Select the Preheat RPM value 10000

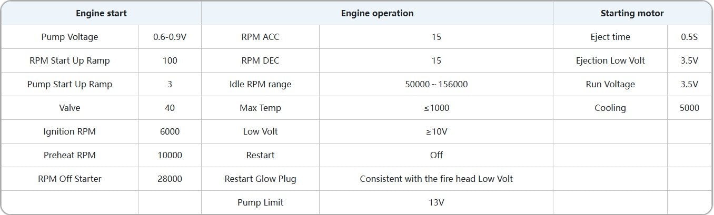coord(170,155)
